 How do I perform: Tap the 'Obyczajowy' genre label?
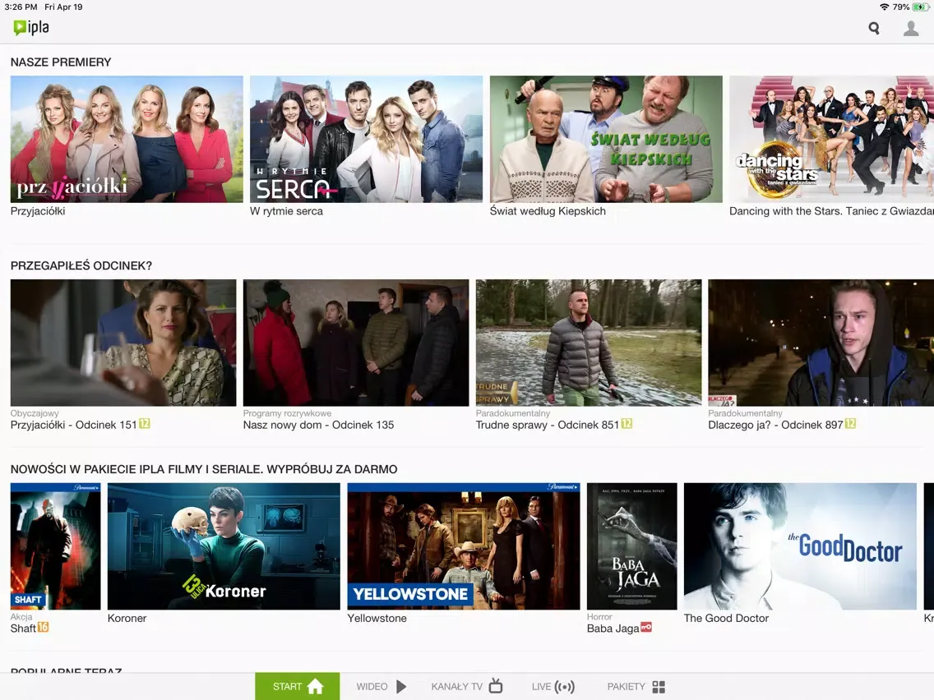35,413
